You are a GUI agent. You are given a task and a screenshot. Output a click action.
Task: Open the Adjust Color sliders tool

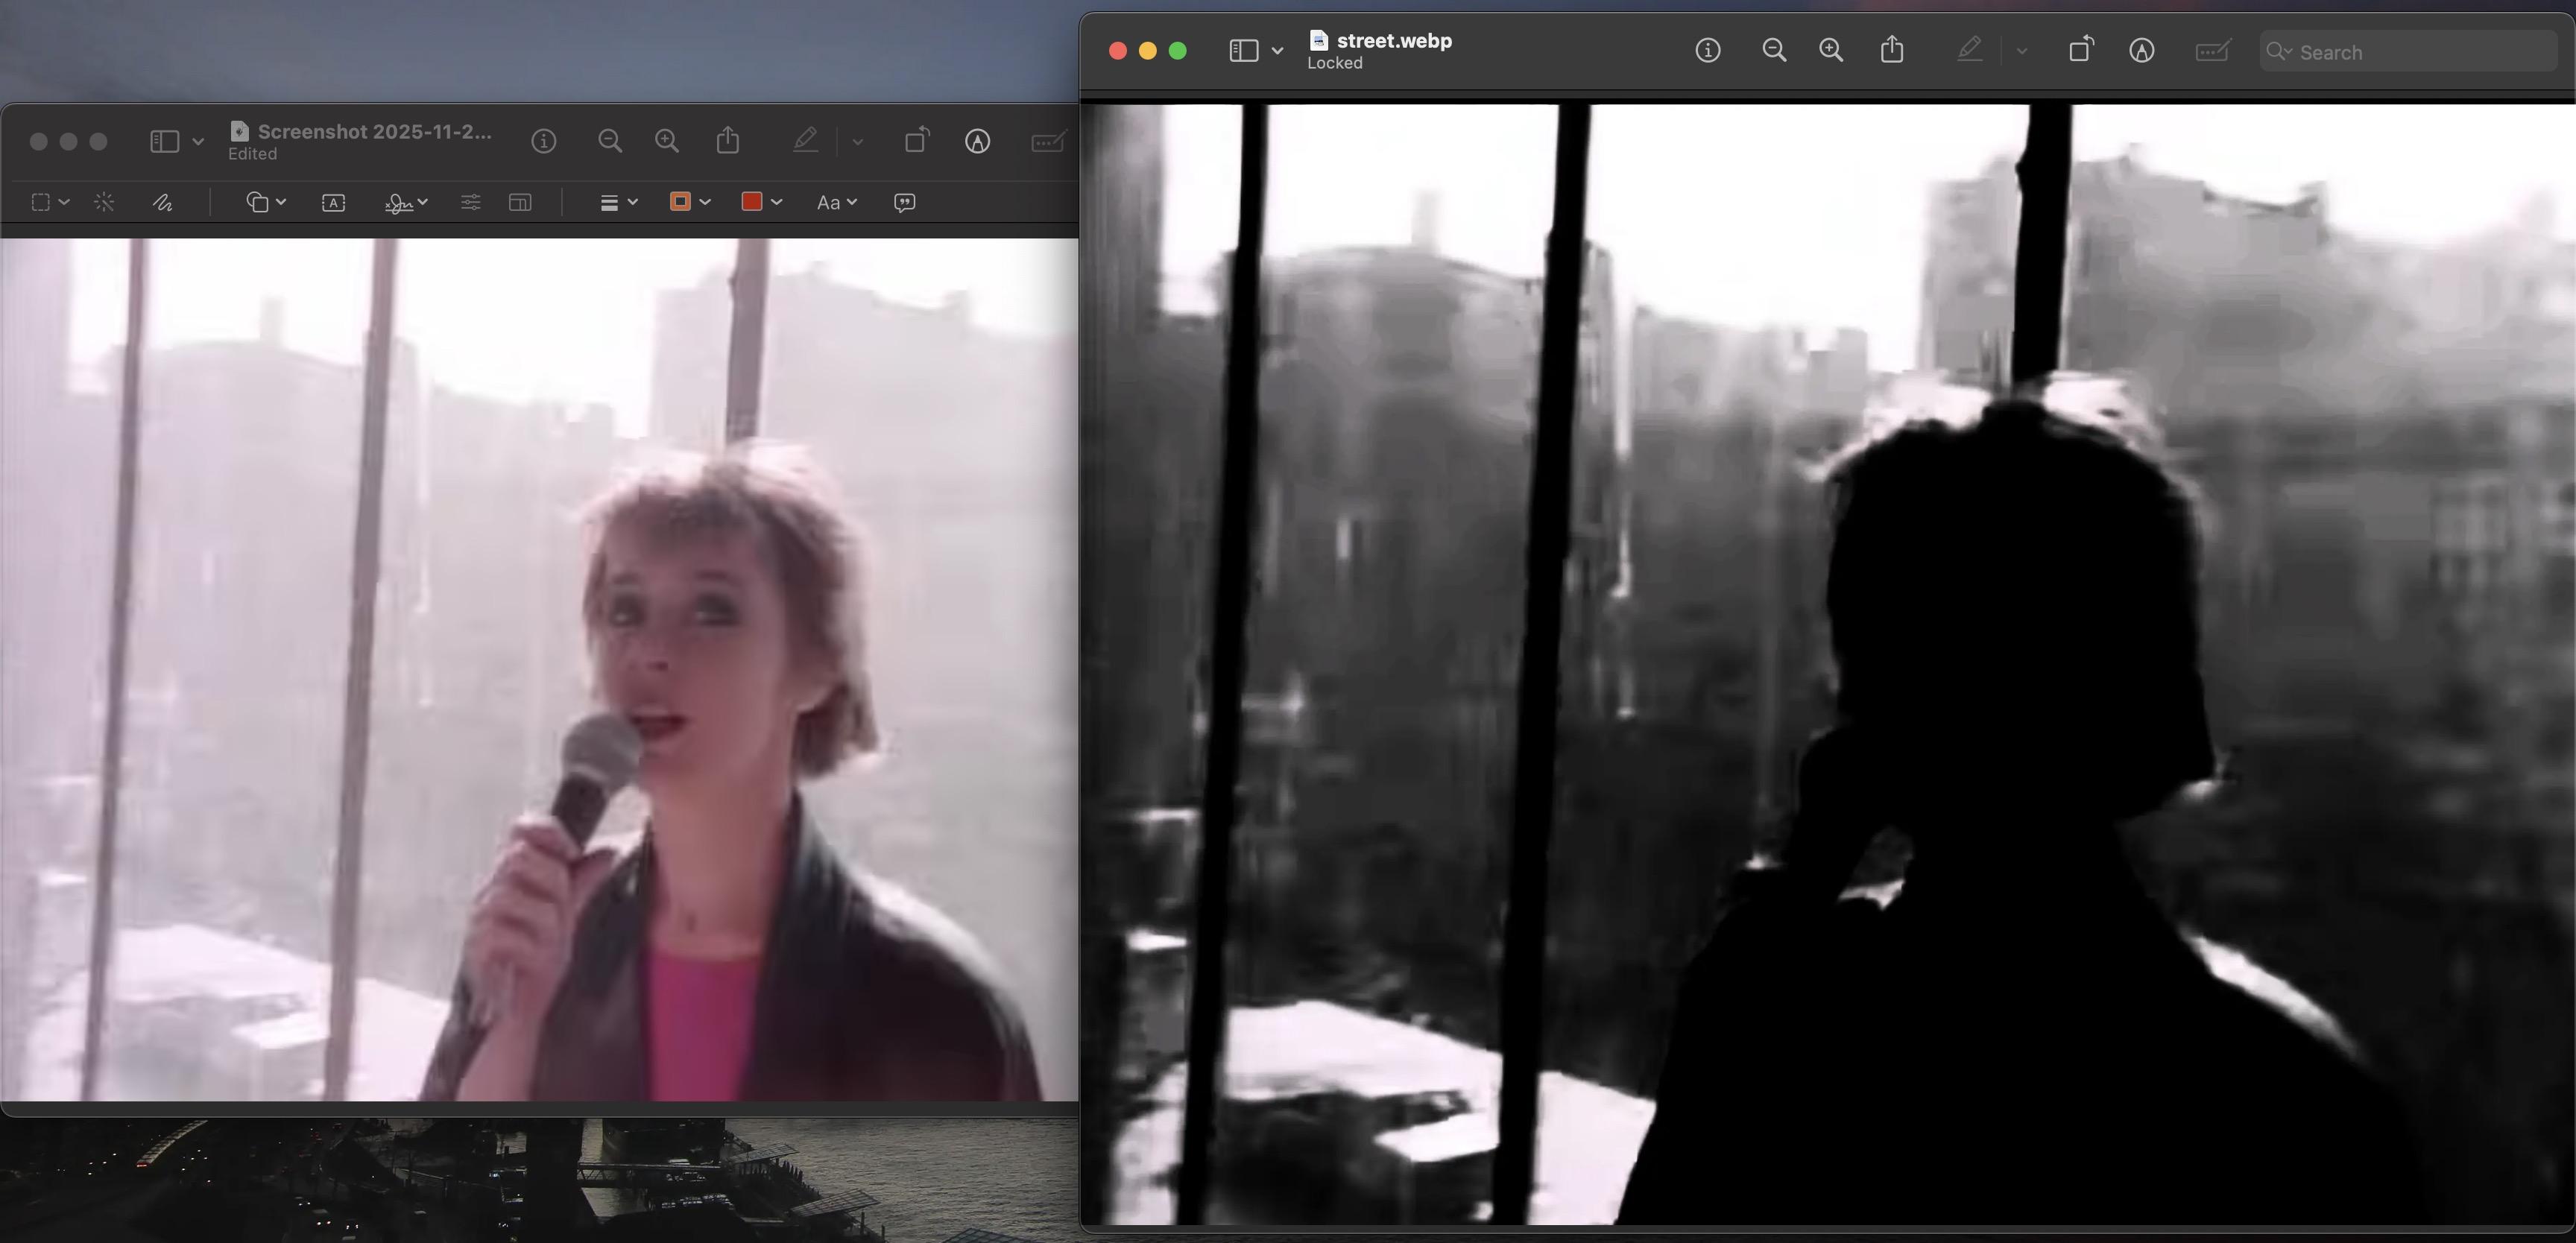coord(470,202)
